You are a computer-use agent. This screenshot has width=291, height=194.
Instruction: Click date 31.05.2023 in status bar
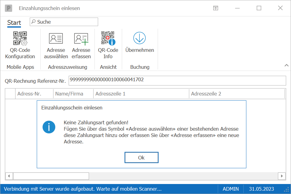[x=261, y=189]
